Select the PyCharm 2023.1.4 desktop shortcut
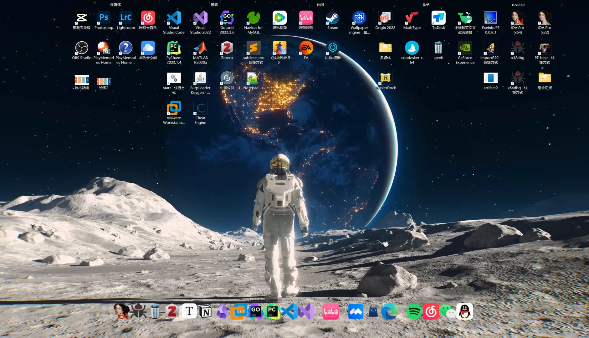The image size is (589, 338). point(174,53)
